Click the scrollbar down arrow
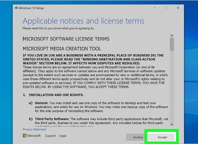The image size is (198, 144). pos(172,124)
